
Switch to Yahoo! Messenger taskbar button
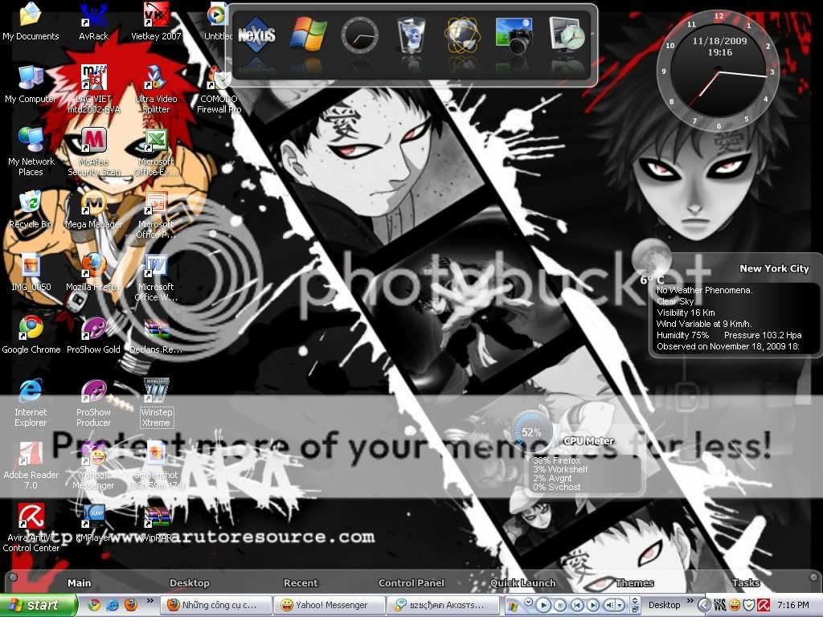click(x=330, y=605)
